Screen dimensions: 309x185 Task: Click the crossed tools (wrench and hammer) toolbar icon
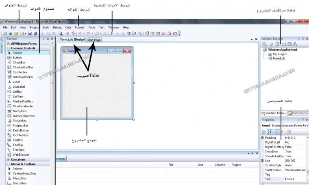point(163,33)
